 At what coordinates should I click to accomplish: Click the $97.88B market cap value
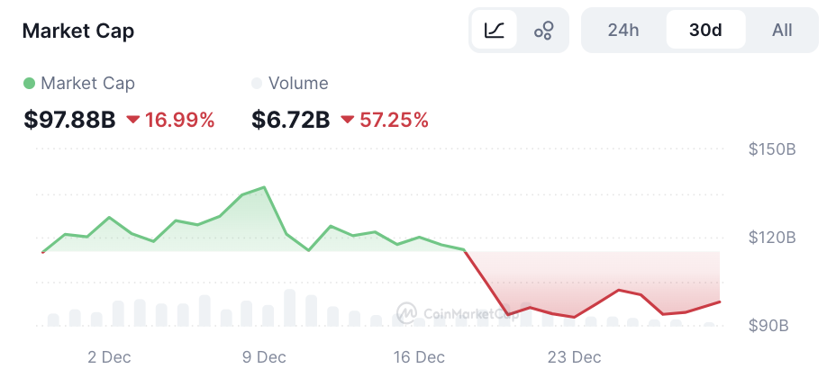69,120
